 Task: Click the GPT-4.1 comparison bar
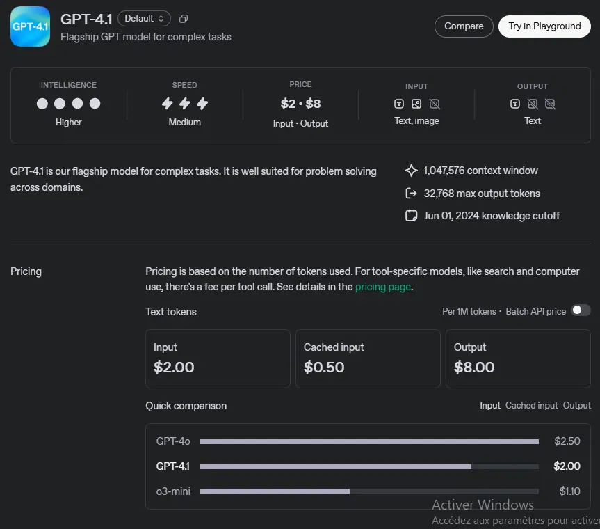(x=369, y=466)
